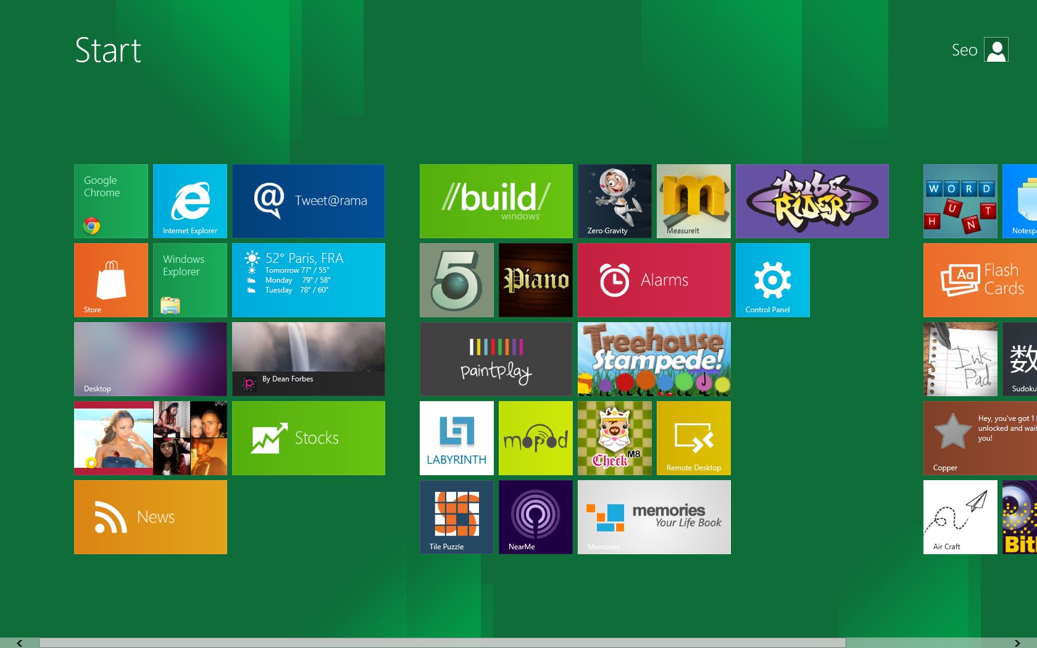
Task: Open the Tweet@rama tile
Action: pyautogui.click(x=309, y=201)
